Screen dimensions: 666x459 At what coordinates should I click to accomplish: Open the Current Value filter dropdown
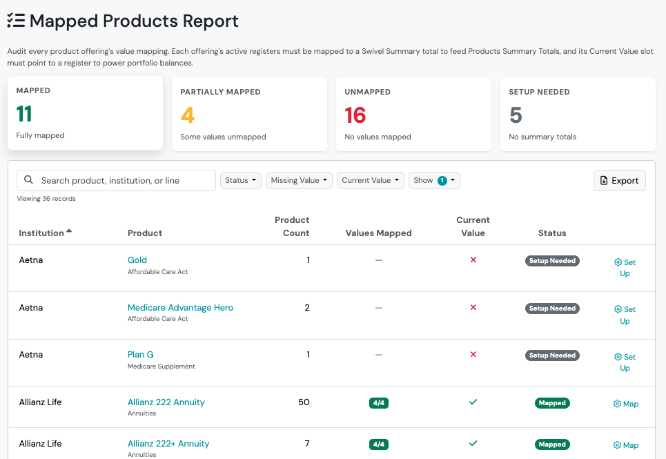(x=371, y=180)
